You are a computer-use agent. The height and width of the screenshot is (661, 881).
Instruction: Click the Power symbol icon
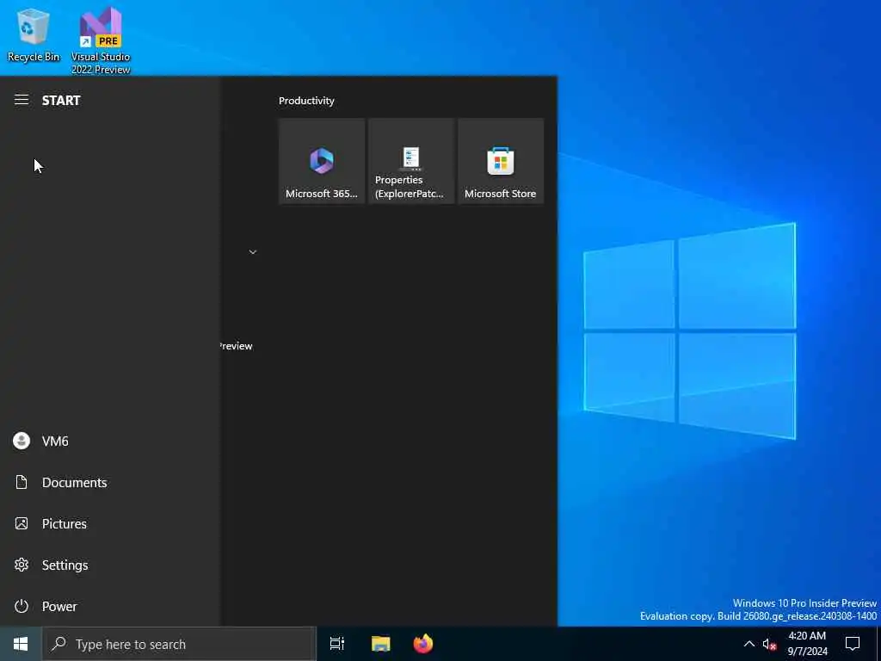pos(22,607)
